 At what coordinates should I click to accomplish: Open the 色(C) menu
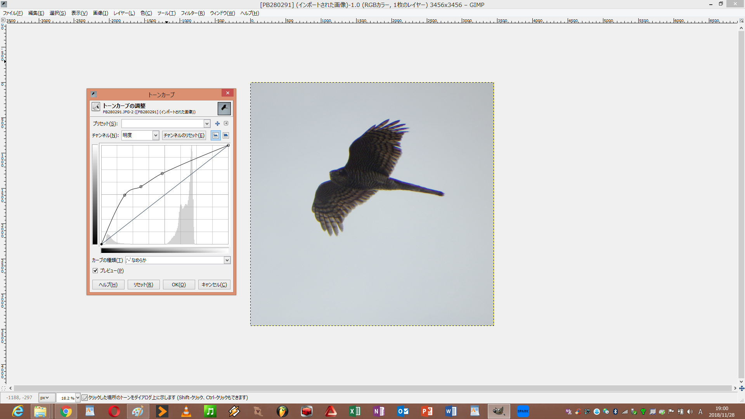[x=146, y=13]
